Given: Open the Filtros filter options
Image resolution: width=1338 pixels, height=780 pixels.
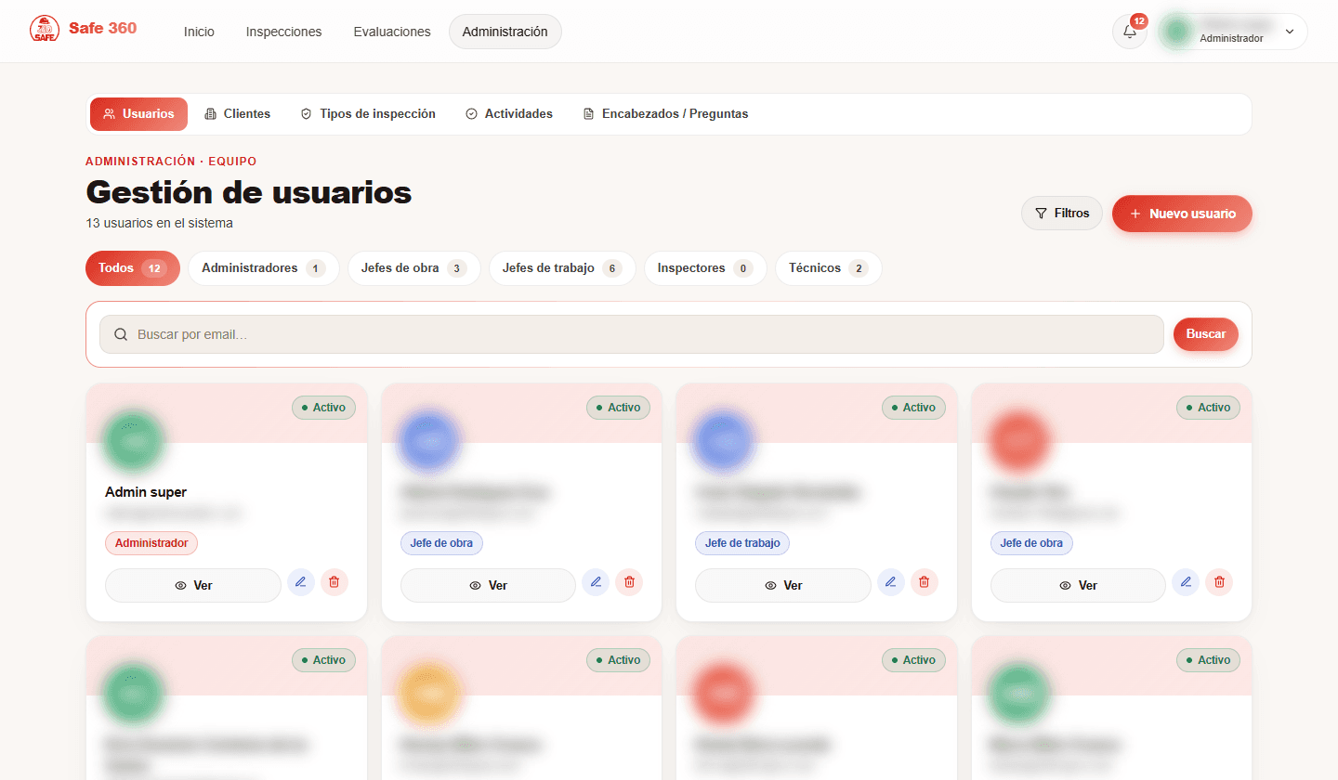Looking at the screenshot, I should click(x=1062, y=214).
